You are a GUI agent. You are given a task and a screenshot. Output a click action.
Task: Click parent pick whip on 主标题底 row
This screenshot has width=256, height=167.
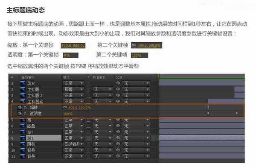(118, 101)
